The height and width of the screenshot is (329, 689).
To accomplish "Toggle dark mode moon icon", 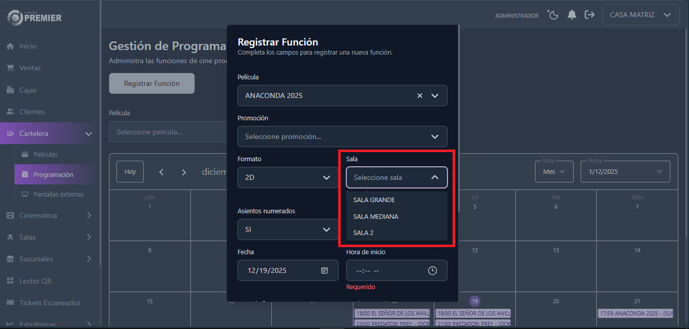I will click(x=553, y=15).
